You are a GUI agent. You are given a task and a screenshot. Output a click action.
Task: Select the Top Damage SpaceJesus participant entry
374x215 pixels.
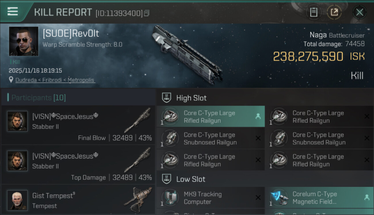tap(78, 165)
